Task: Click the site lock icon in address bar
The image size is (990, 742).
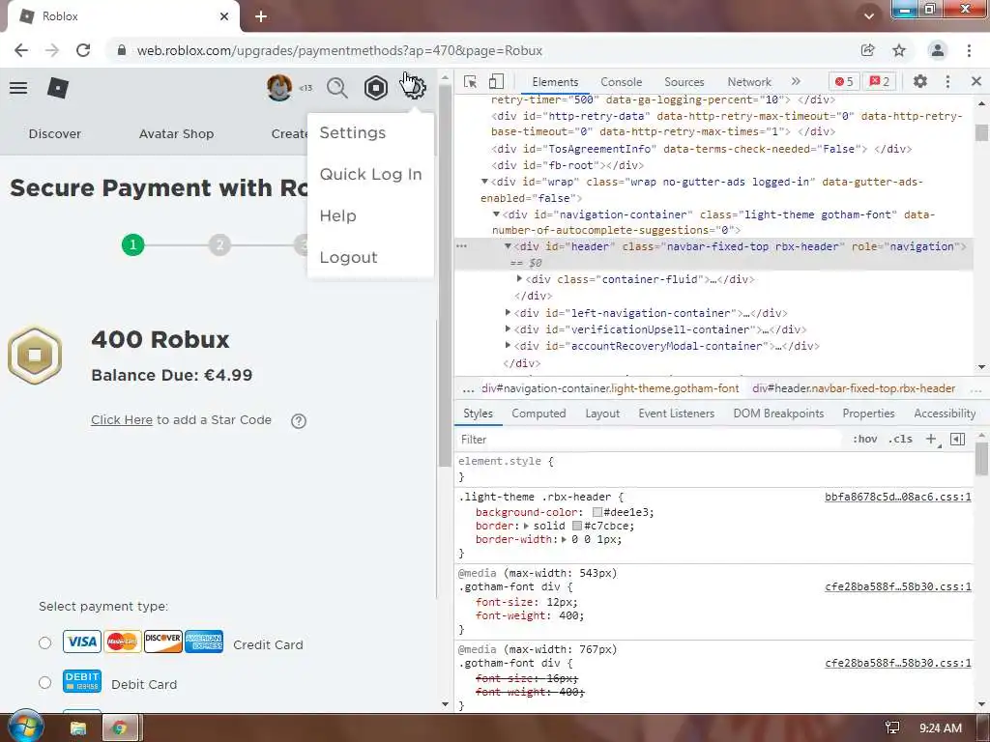Action: click(122, 50)
